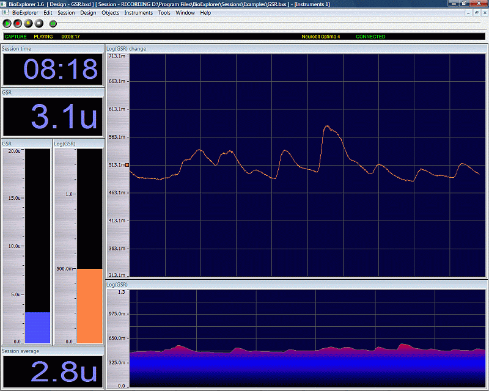Click the 363.1m axis label
The height and width of the screenshot is (391, 489).
(x=117, y=249)
